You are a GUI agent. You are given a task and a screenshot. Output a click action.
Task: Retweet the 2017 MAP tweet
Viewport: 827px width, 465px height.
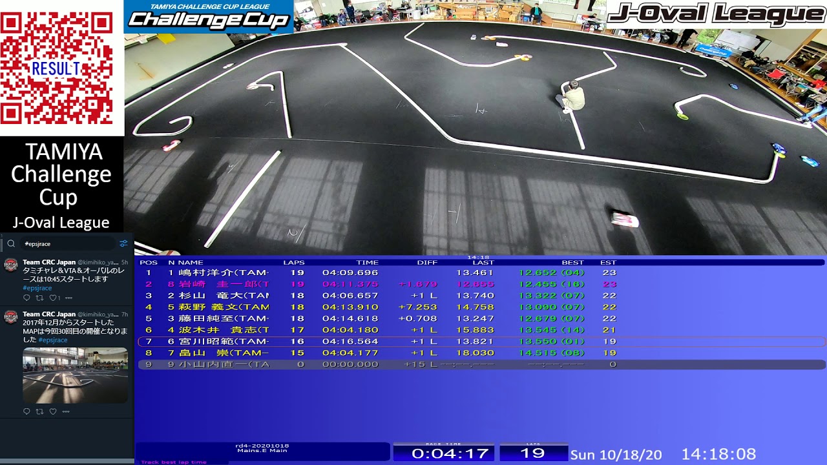tap(40, 411)
